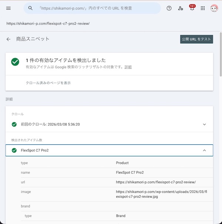Screen dimensions: 222x224
Task: Click the inspected URL text at top
Action: [48, 24]
